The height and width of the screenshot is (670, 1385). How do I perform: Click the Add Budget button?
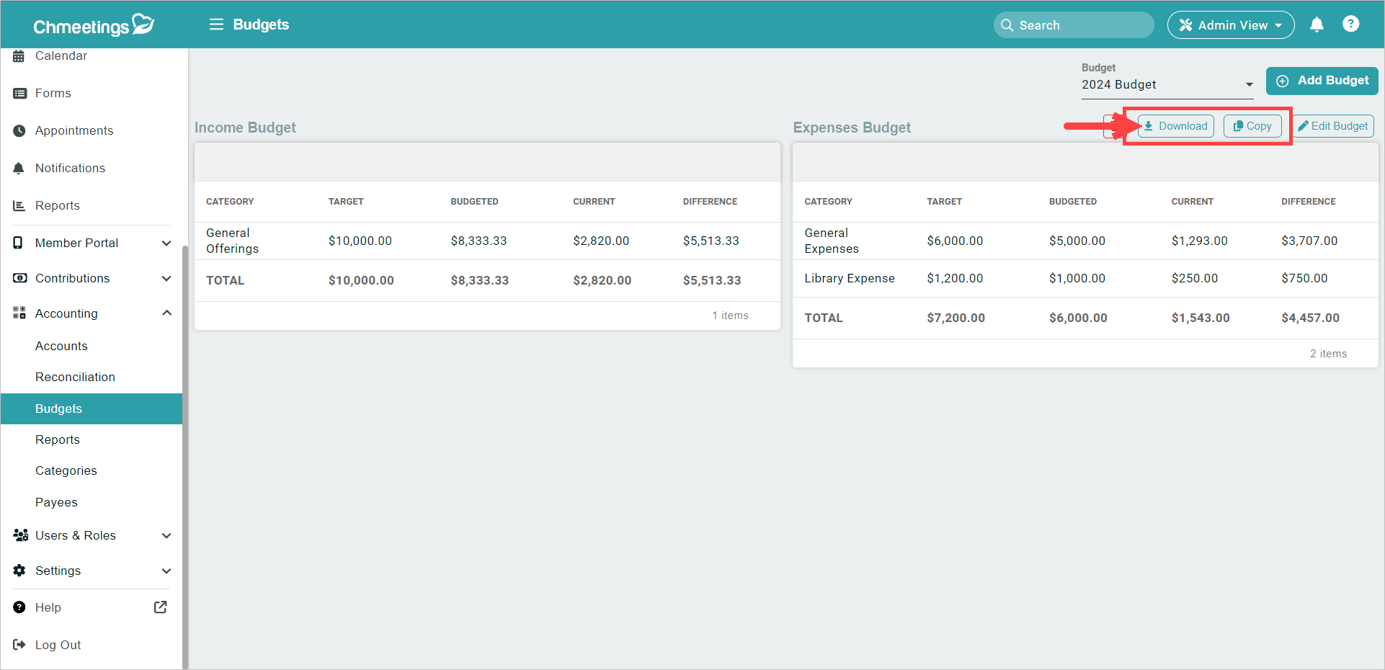(1322, 81)
